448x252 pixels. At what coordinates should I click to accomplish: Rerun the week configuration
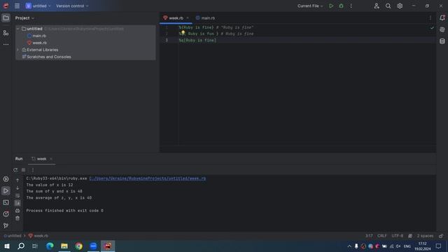15,170
